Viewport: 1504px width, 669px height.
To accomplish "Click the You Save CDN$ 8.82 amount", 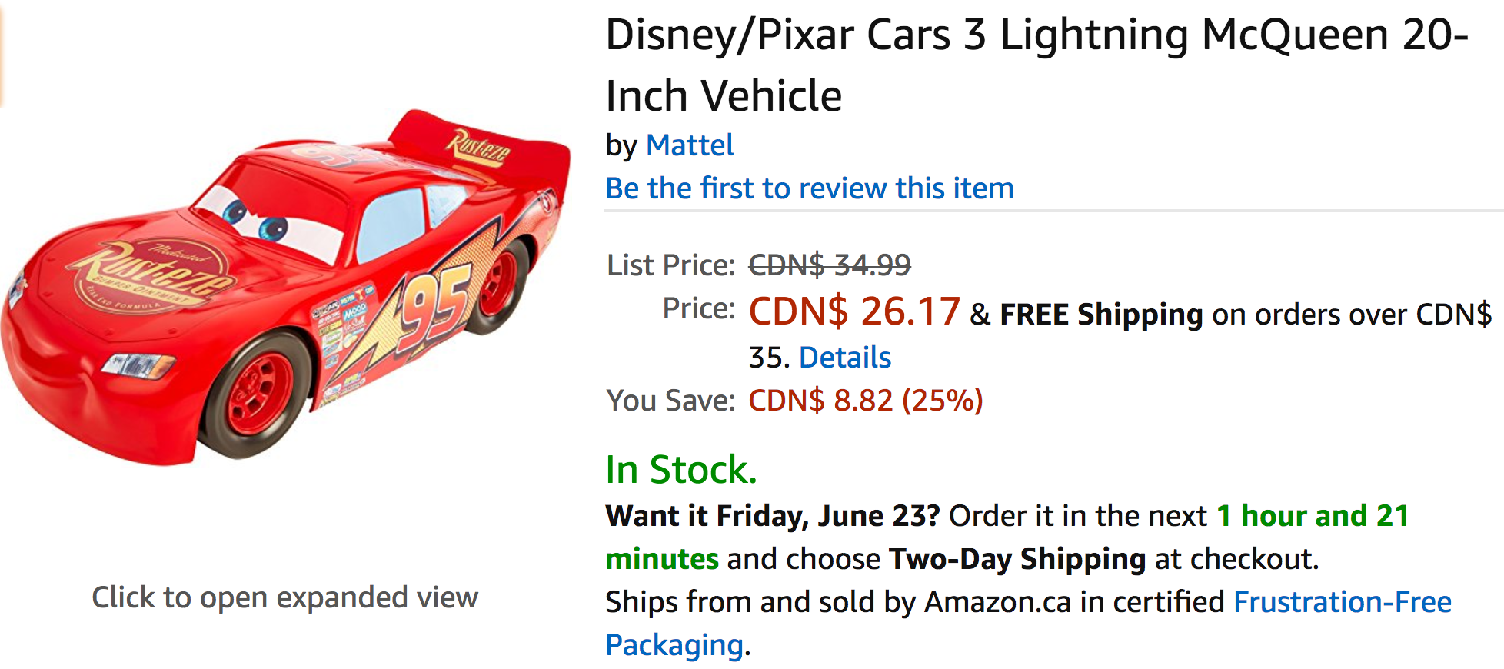I will coord(866,401).
